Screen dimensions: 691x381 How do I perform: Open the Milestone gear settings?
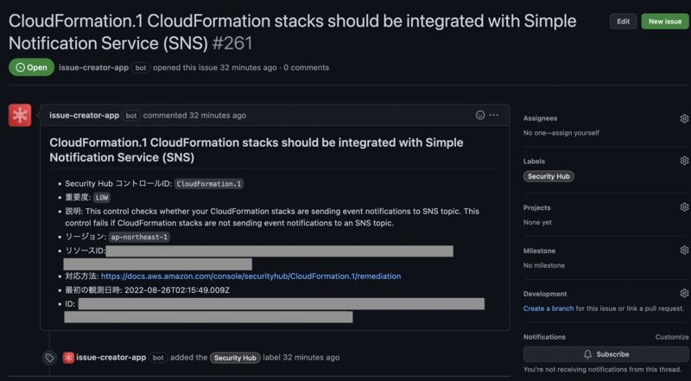[684, 250]
